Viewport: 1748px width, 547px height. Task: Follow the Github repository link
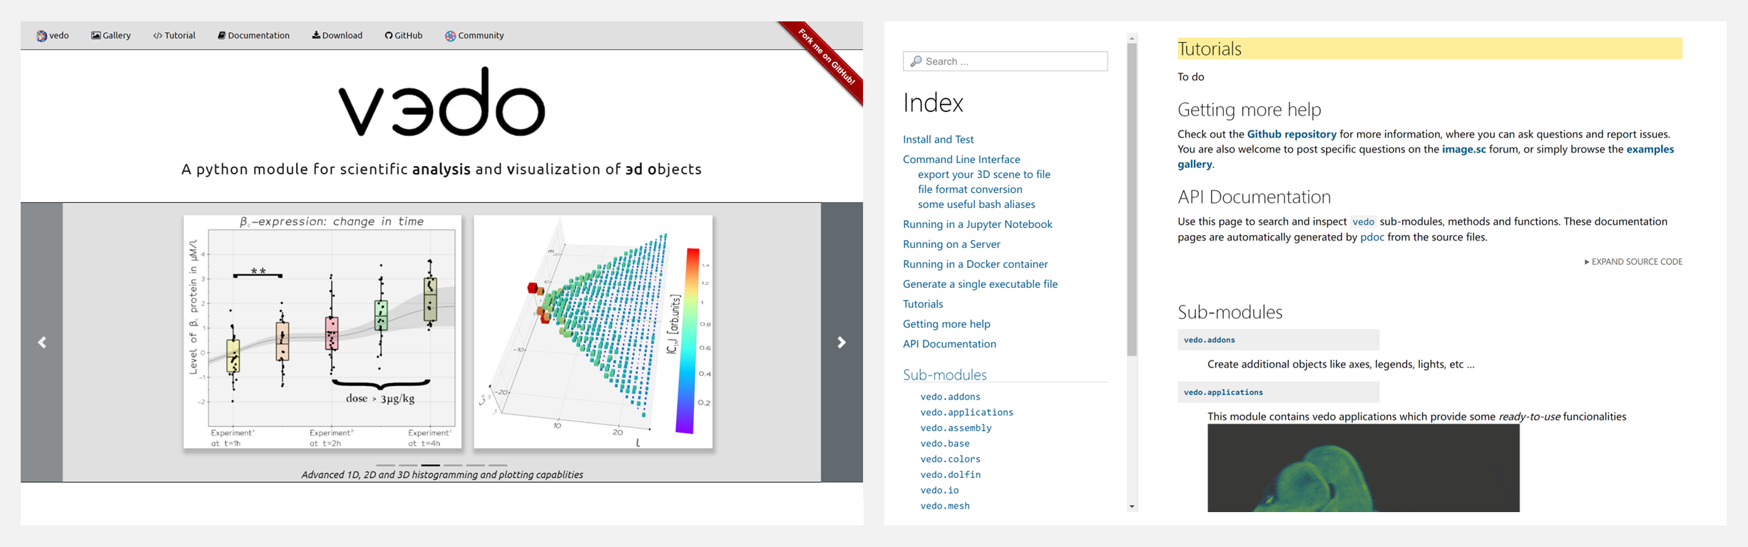[x=1292, y=134]
